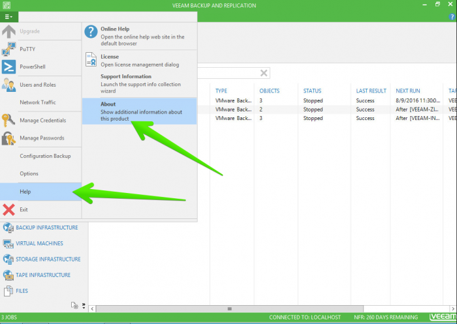The image size is (457, 324).
Task: Sort by the LAST RESULT column header
Action: (371, 91)
